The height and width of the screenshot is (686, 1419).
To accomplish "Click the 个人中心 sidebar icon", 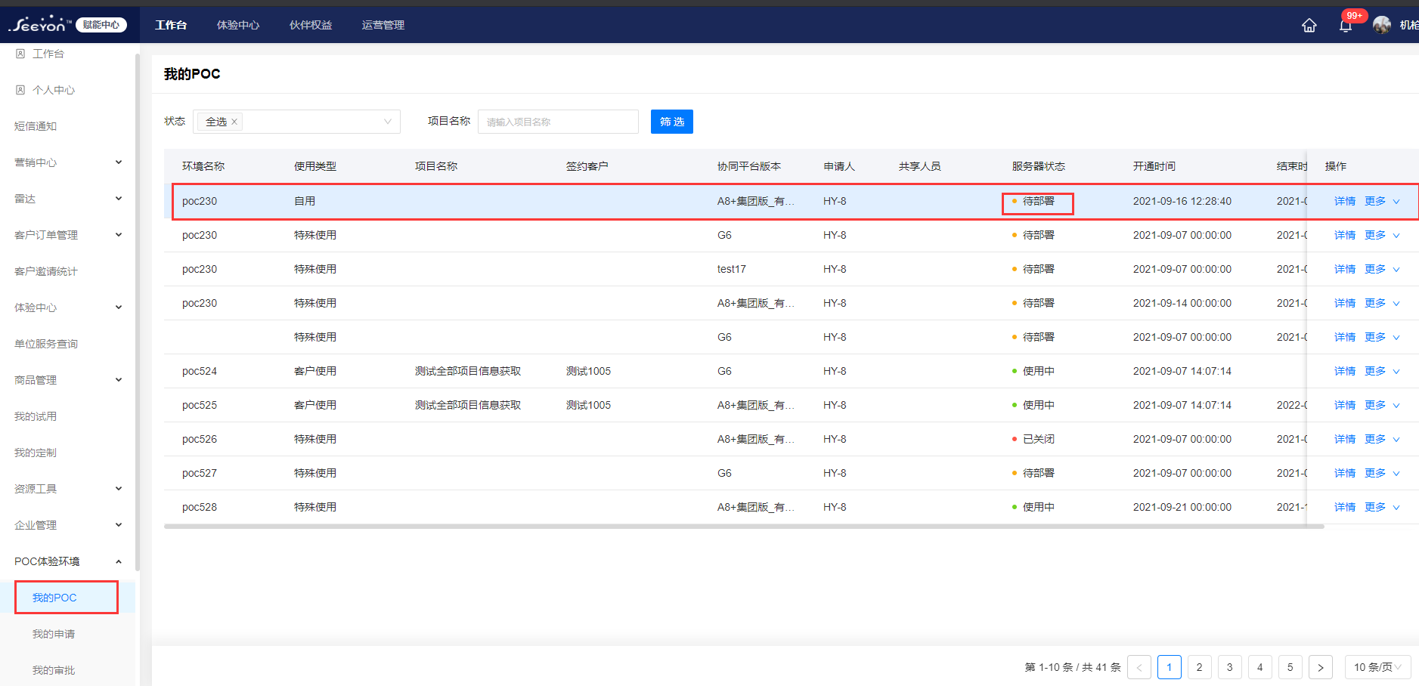I will pyautogui.click(x=20, y=90).
